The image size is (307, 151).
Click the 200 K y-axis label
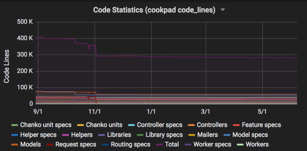25,71
